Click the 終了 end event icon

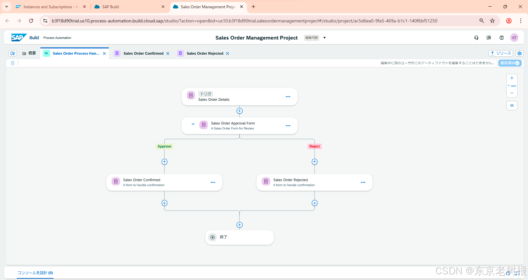pos(213,237)
